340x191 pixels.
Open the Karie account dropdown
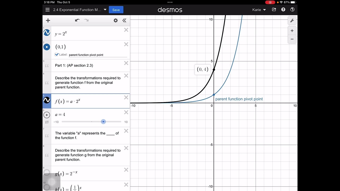tap(259, 10)
